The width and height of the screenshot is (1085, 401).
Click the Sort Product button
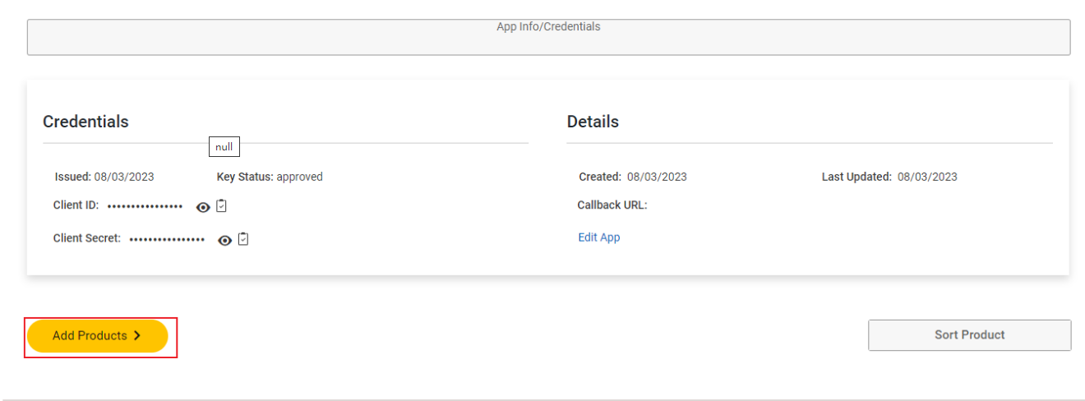969,335
